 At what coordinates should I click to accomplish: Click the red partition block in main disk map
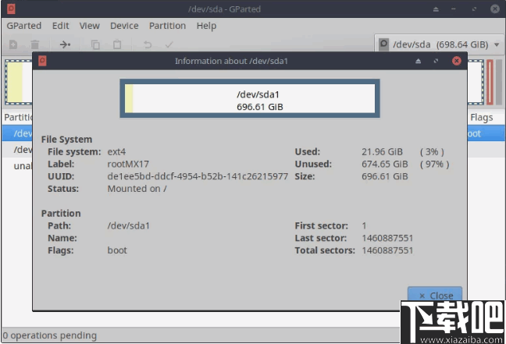click(490, 82)
